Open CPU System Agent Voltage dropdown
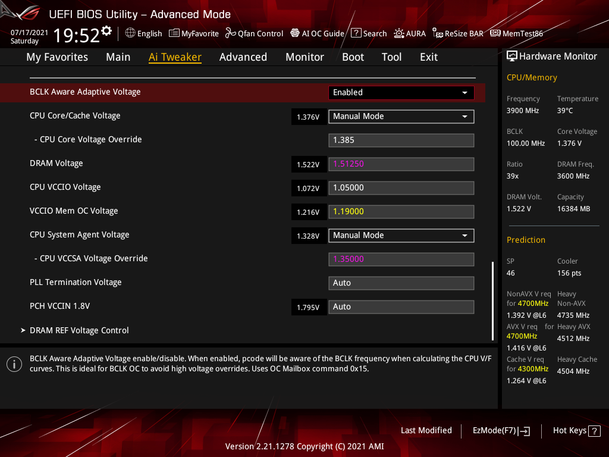The width and height of the screenshot is (609, 457). click(x=401, y=236)
